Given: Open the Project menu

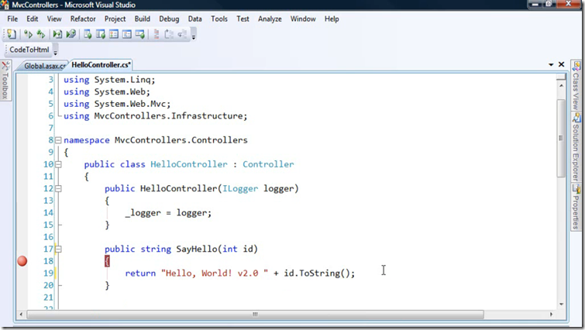Looking at the screenshot, I should pos(115,19).
